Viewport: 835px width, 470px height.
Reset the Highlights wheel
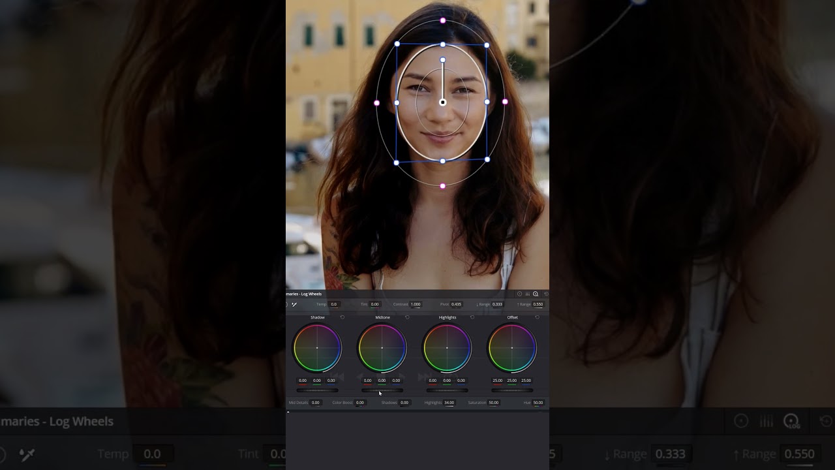click(472, 317)
